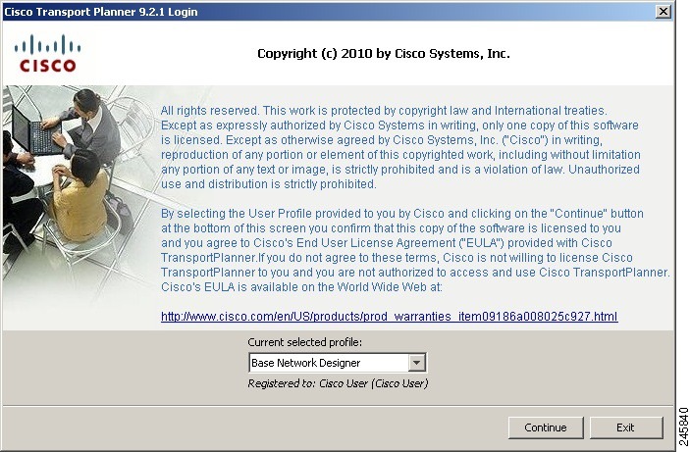Click the Continue button
Viewport: 690px width, 452px height.
click(x=546, y=427)
